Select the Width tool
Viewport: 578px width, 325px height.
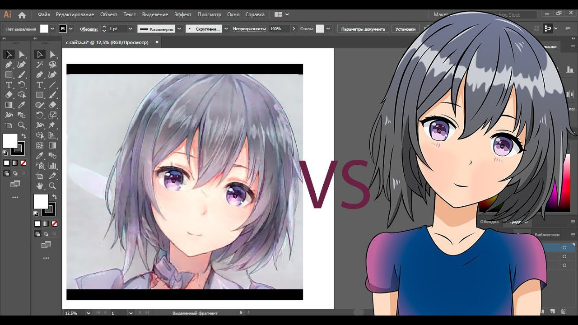40,125
